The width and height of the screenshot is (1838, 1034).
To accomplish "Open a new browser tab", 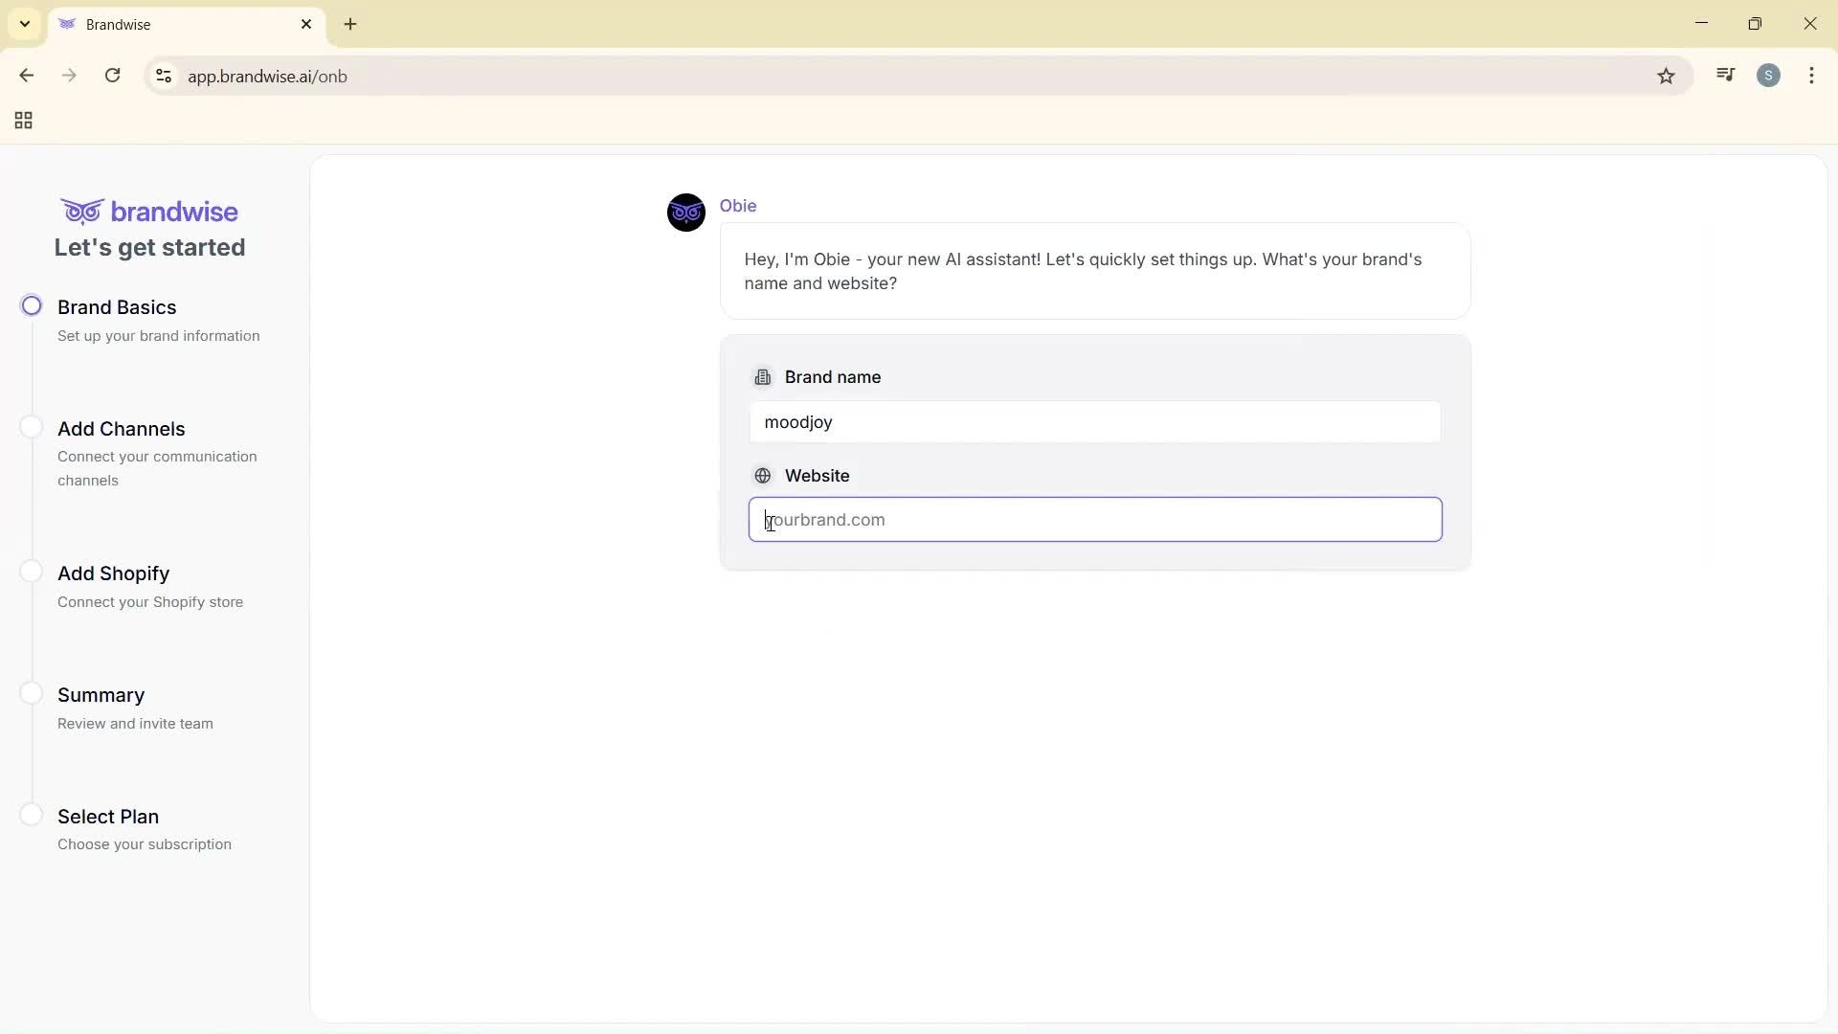I will pos(350,24).
